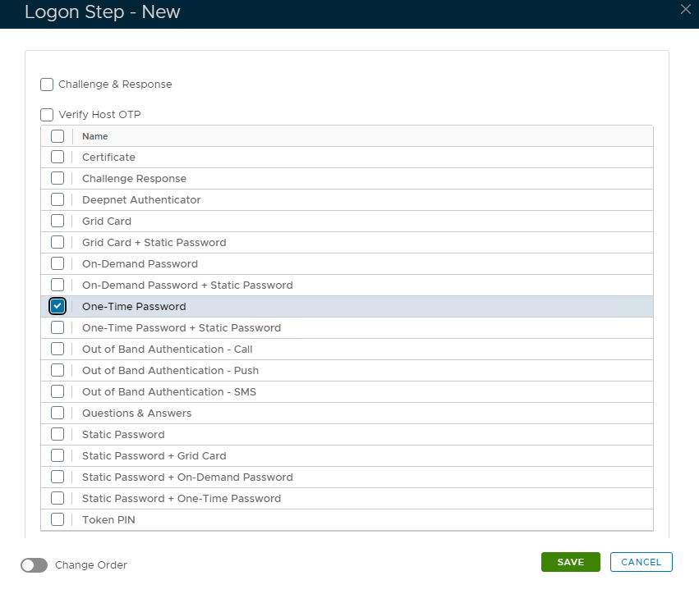Check the Grid Card option
Screen dimensions: 699x594
(57, 222)
